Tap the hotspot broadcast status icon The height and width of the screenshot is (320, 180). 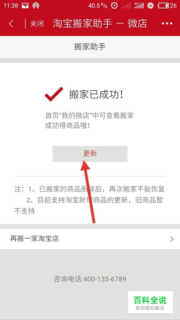36,6
